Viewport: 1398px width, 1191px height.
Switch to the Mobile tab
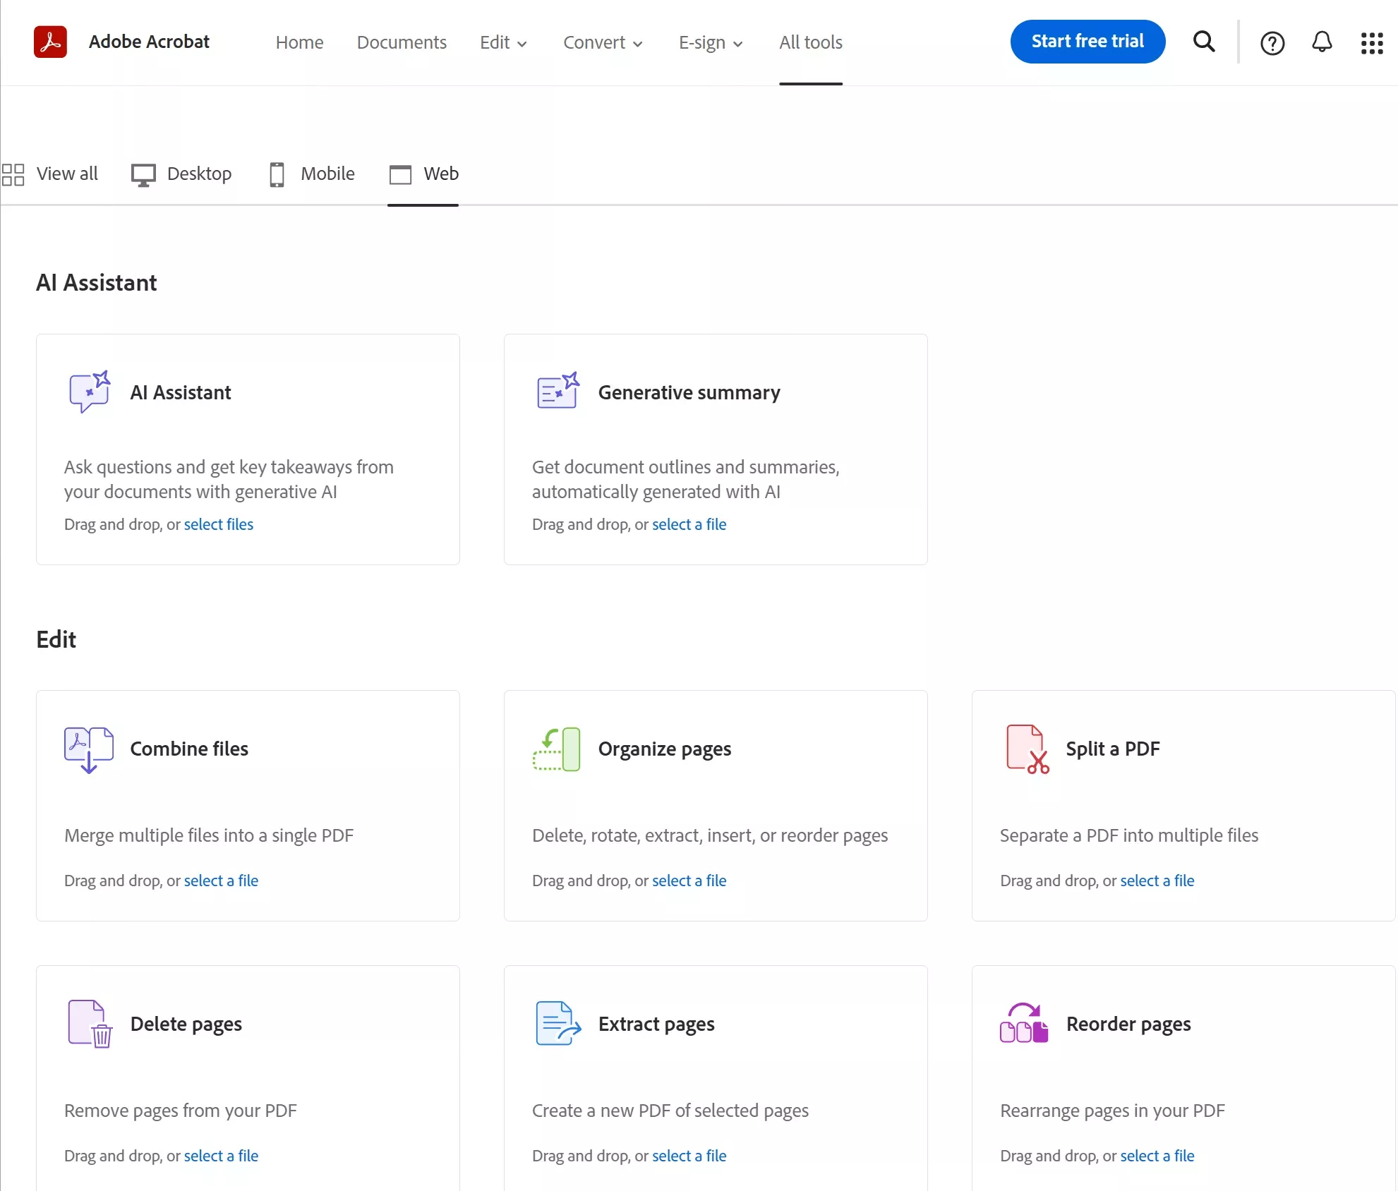(312, 174)
